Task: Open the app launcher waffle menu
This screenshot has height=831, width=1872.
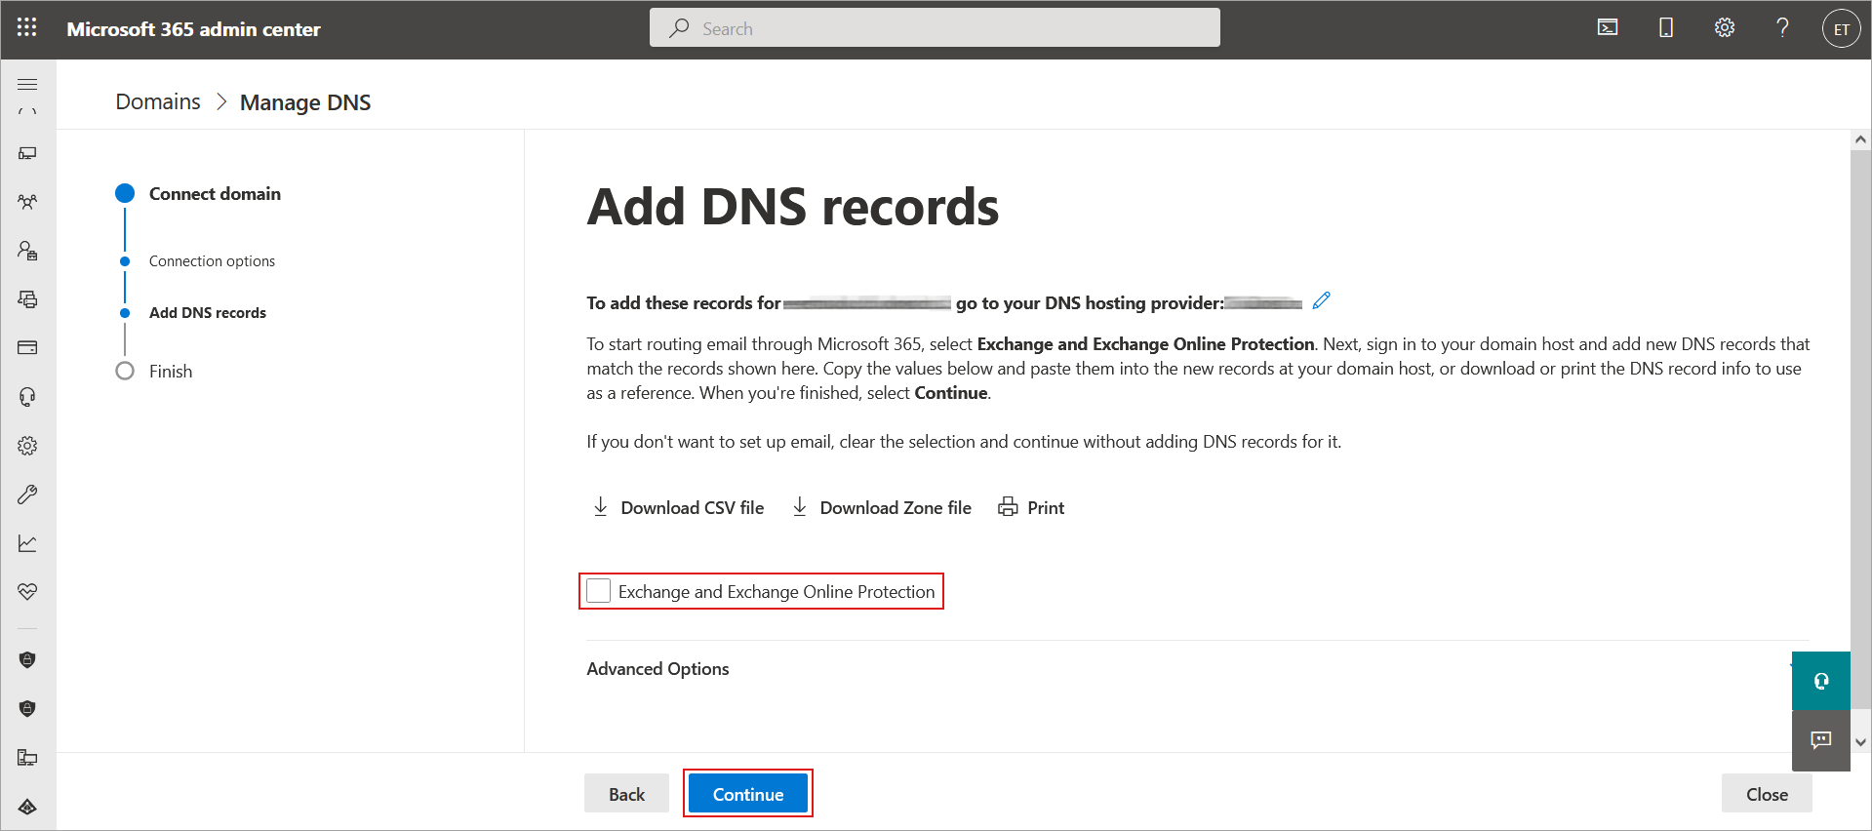Action: point(27,28)
